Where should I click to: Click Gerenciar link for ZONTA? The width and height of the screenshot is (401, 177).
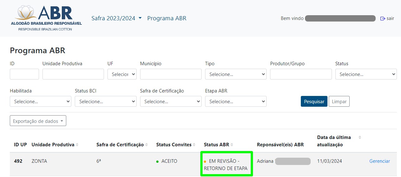point(379,161)
